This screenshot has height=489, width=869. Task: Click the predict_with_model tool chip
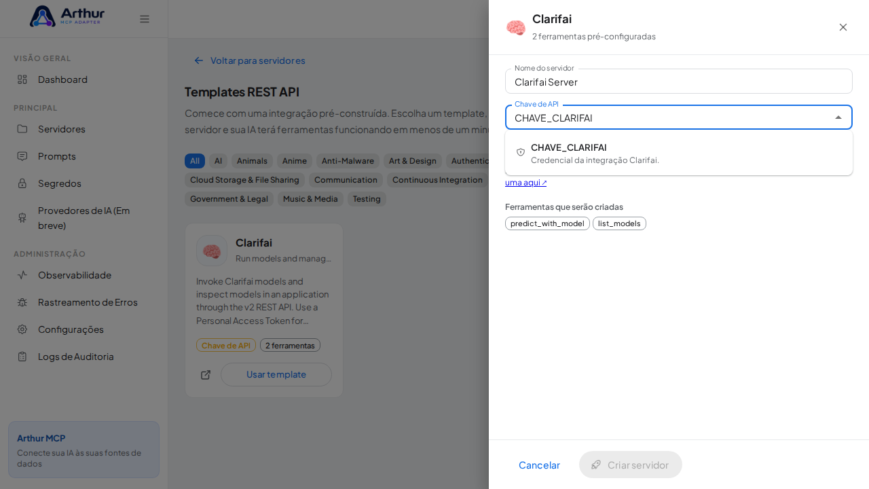coord(547,223)
